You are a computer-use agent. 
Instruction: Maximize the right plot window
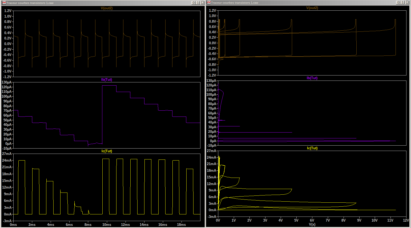(x=402, y=2)
